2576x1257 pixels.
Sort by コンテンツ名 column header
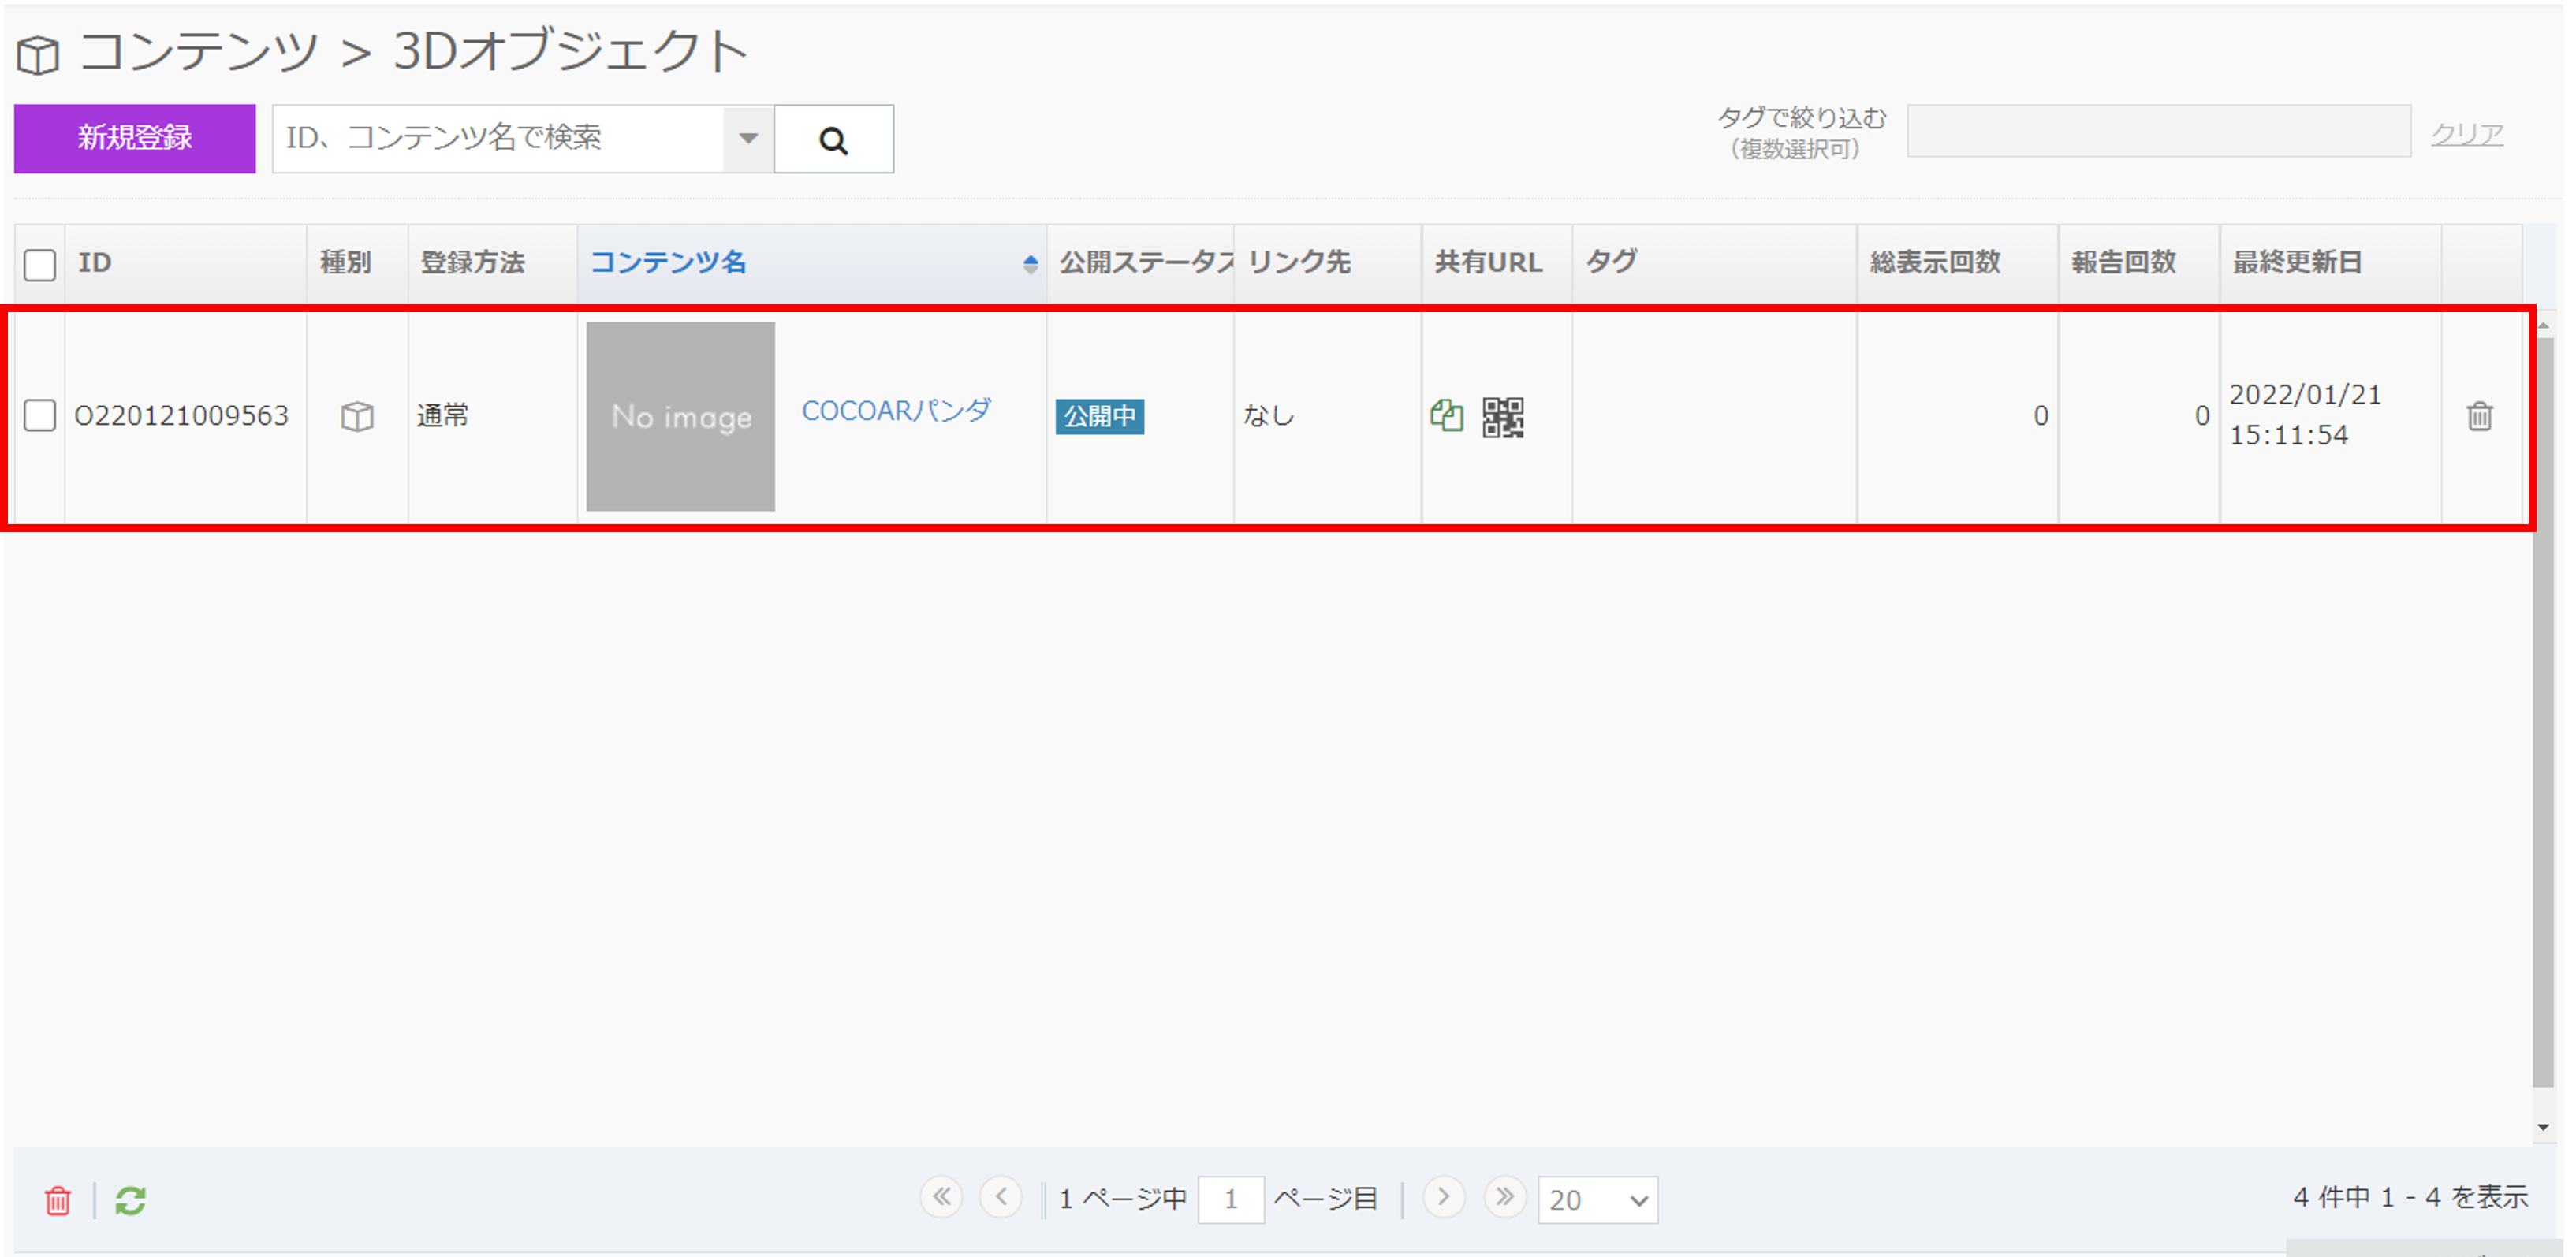[x=811, y=262]
